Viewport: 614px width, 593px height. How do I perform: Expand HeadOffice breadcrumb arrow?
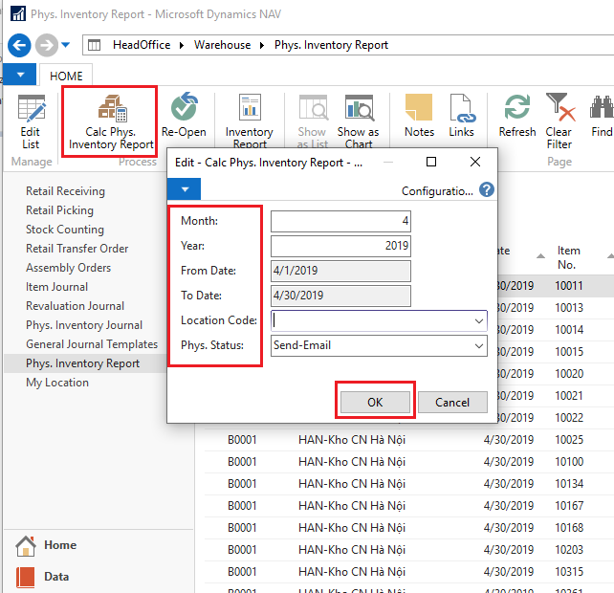182,46
